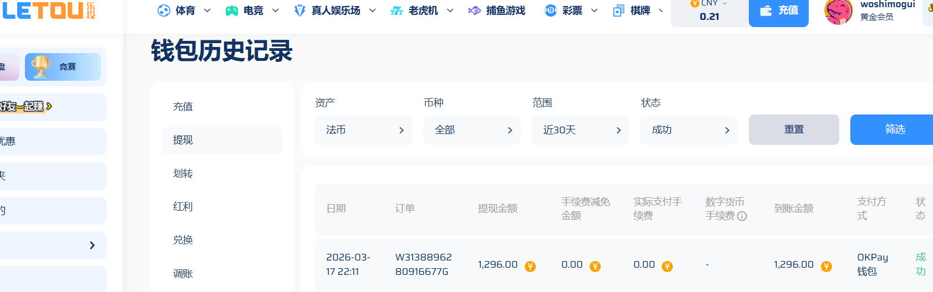Click the user avatar picture
The width and height of the screenshot is (933, 292).
point(838,12)
